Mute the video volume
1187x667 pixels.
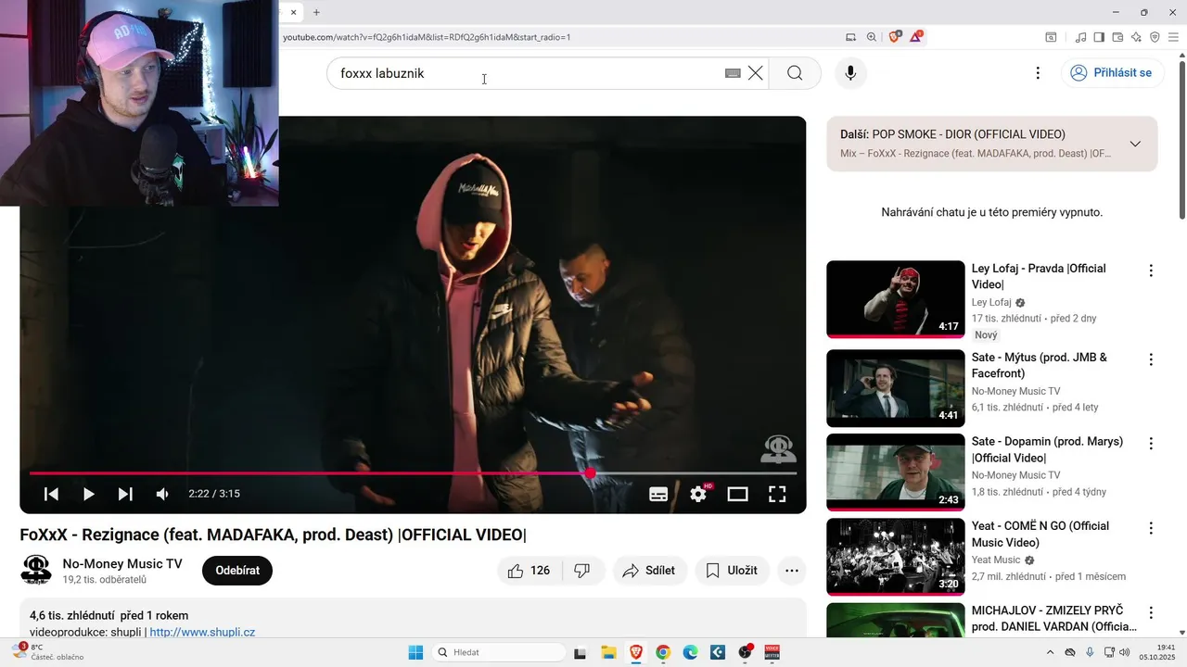pos(162,494)
